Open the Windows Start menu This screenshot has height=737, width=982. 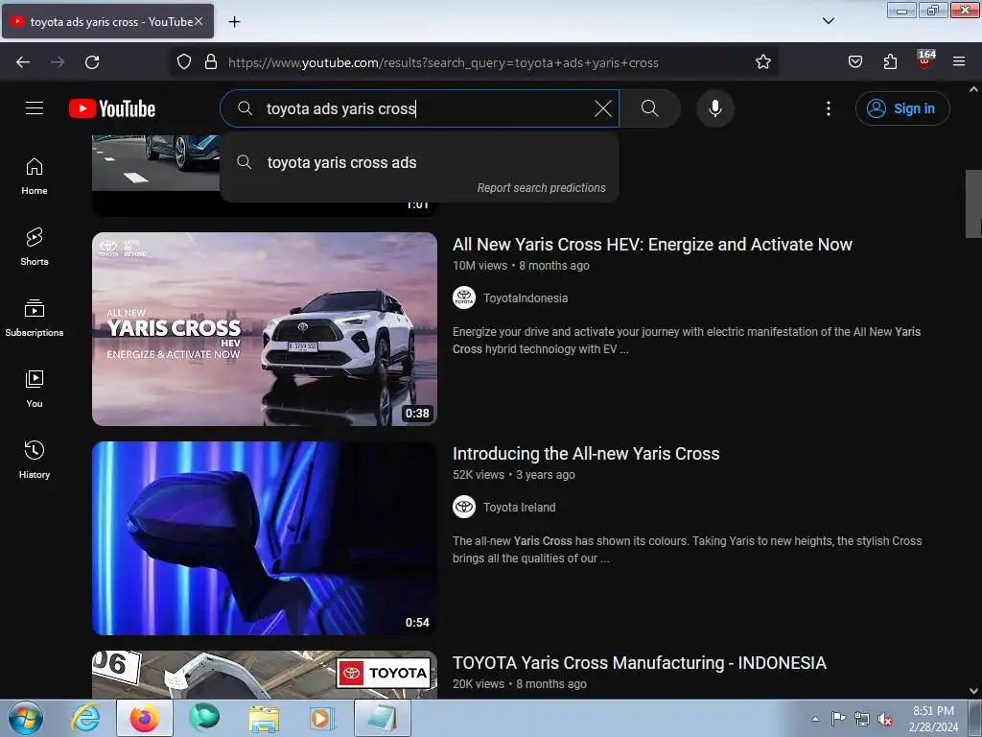coord(26,718)
